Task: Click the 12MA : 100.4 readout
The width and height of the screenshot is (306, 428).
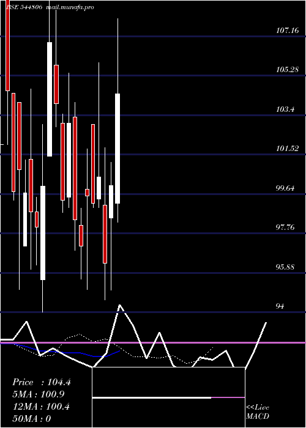Action: pos(41,407)
